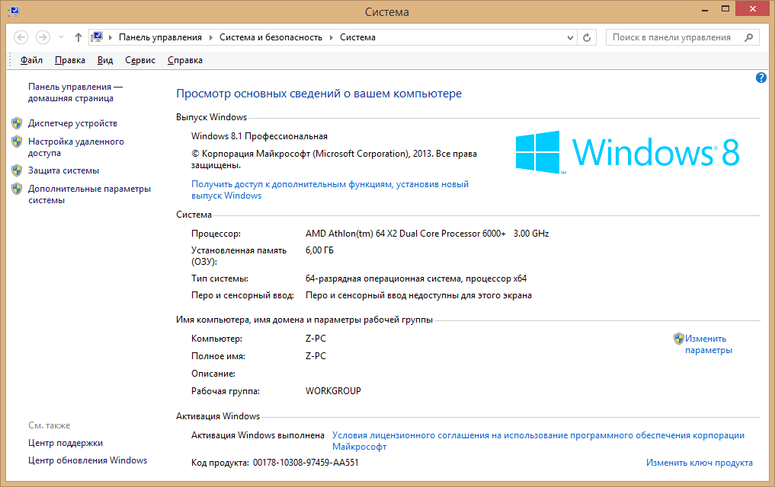
Task: Click shield icon next to Изменить параметры
Action: pos(679,339)
